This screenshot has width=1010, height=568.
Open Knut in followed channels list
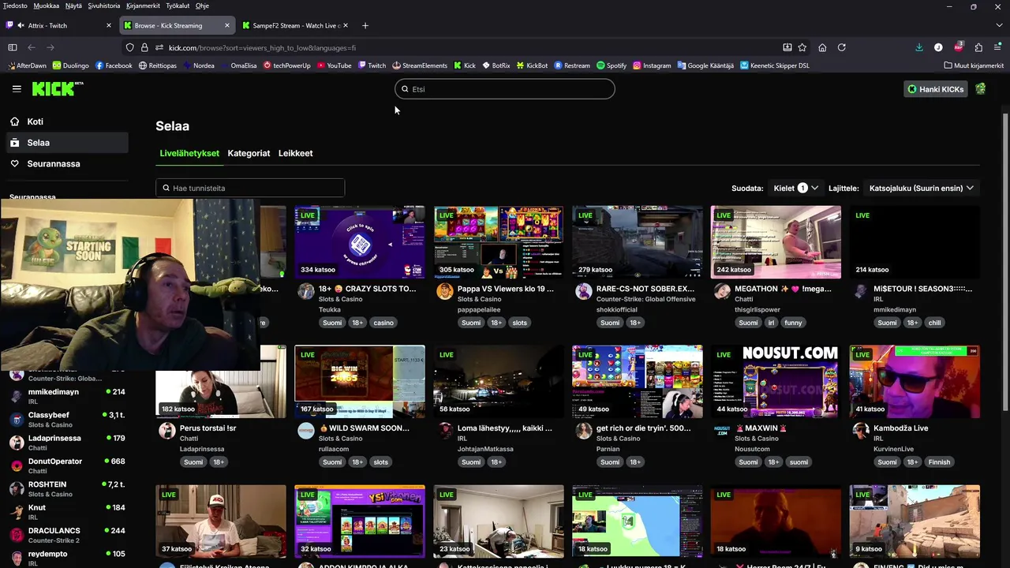[x=67, y=512]
